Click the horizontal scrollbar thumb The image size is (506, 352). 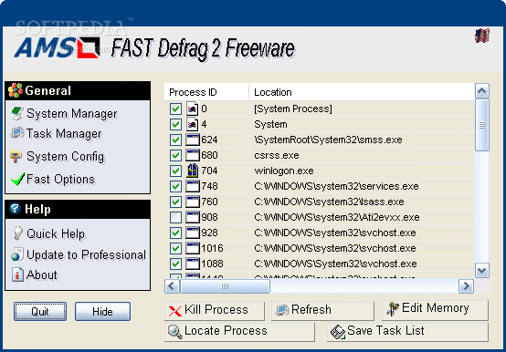coord(225,286)
